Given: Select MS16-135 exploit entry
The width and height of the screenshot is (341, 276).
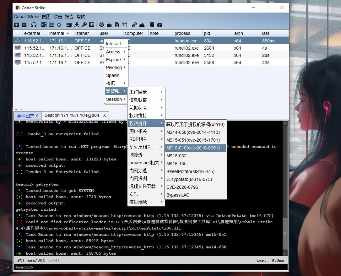Looking at the screenshot, I should point(195,163).
